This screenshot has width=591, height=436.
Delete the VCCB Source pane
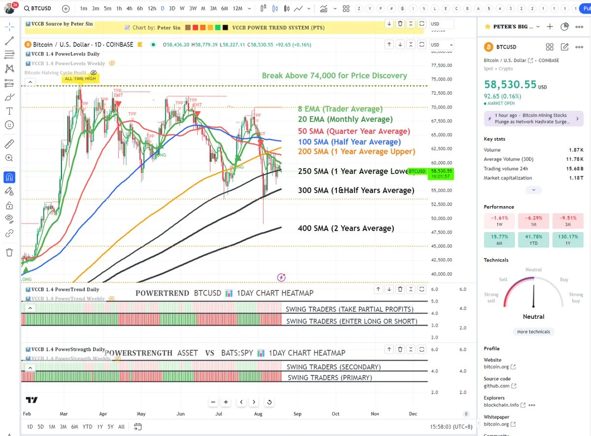tap(400, 24)
